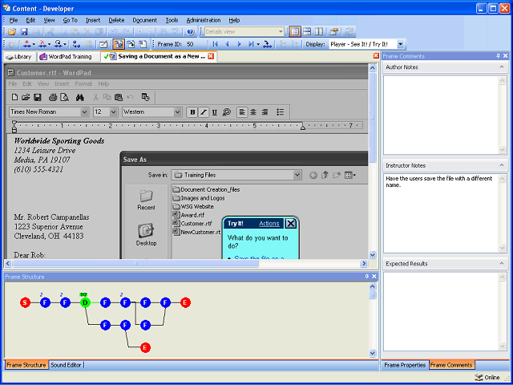Click inside the Author Notes text box
Screen dimensions: 513x385
click(441, 115)
